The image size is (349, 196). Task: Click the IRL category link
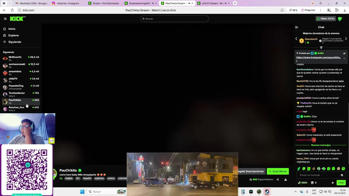tap(61, 179)
